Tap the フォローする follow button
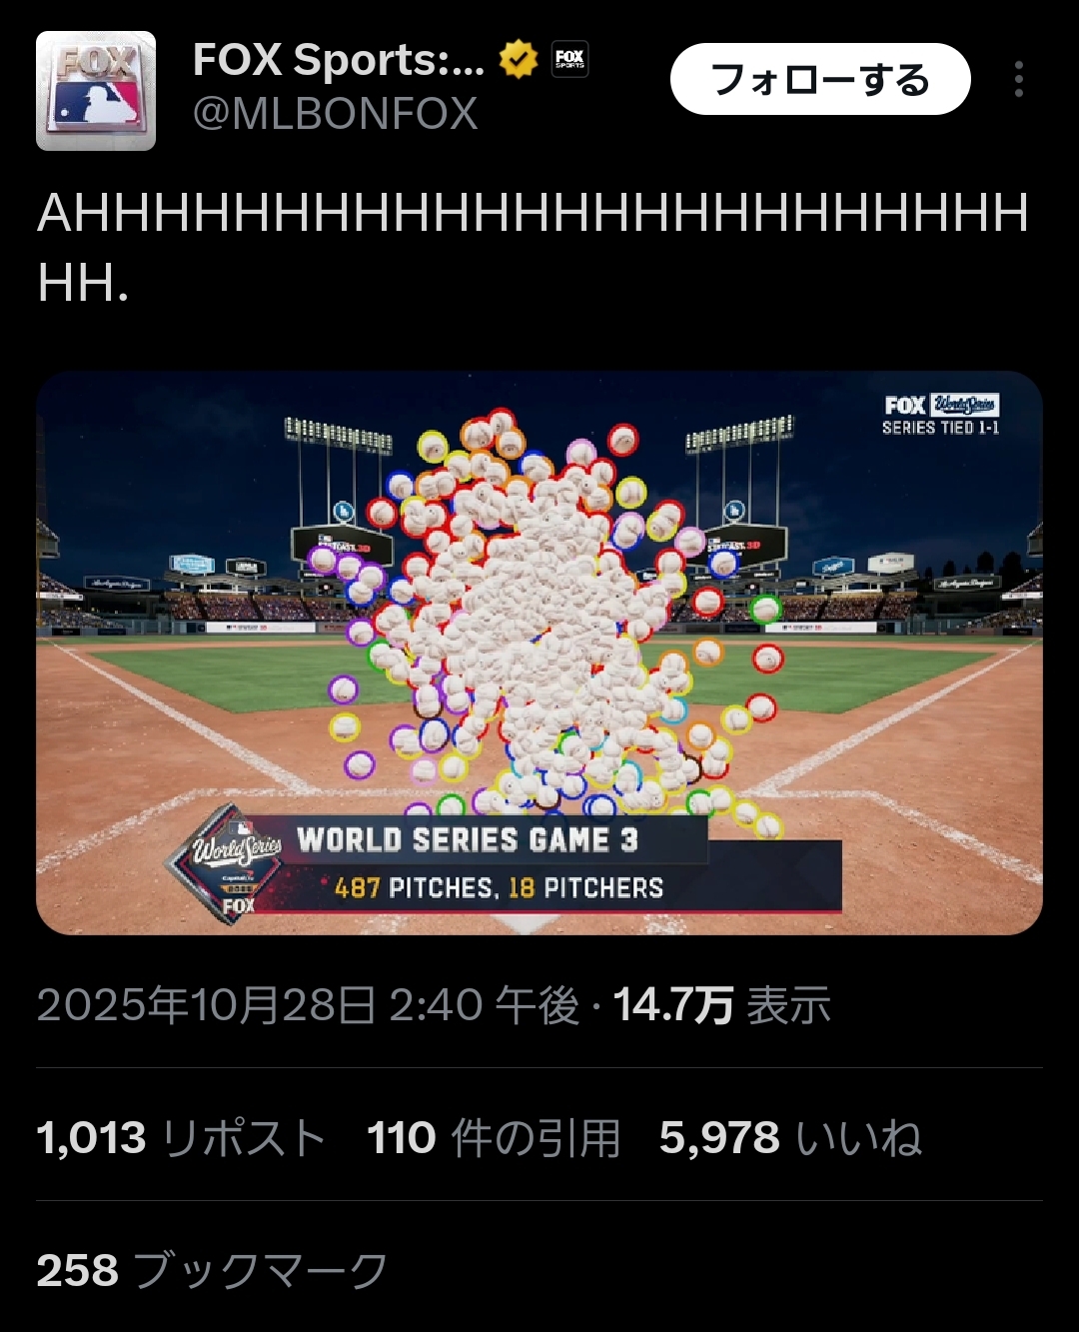Screen dimensions: 1079x1332 (x=820, y=79)
